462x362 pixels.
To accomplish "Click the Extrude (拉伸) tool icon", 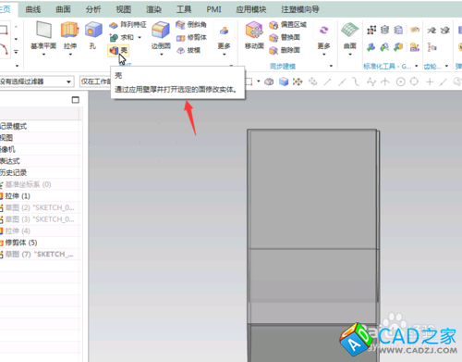I will tap(70, 31).
